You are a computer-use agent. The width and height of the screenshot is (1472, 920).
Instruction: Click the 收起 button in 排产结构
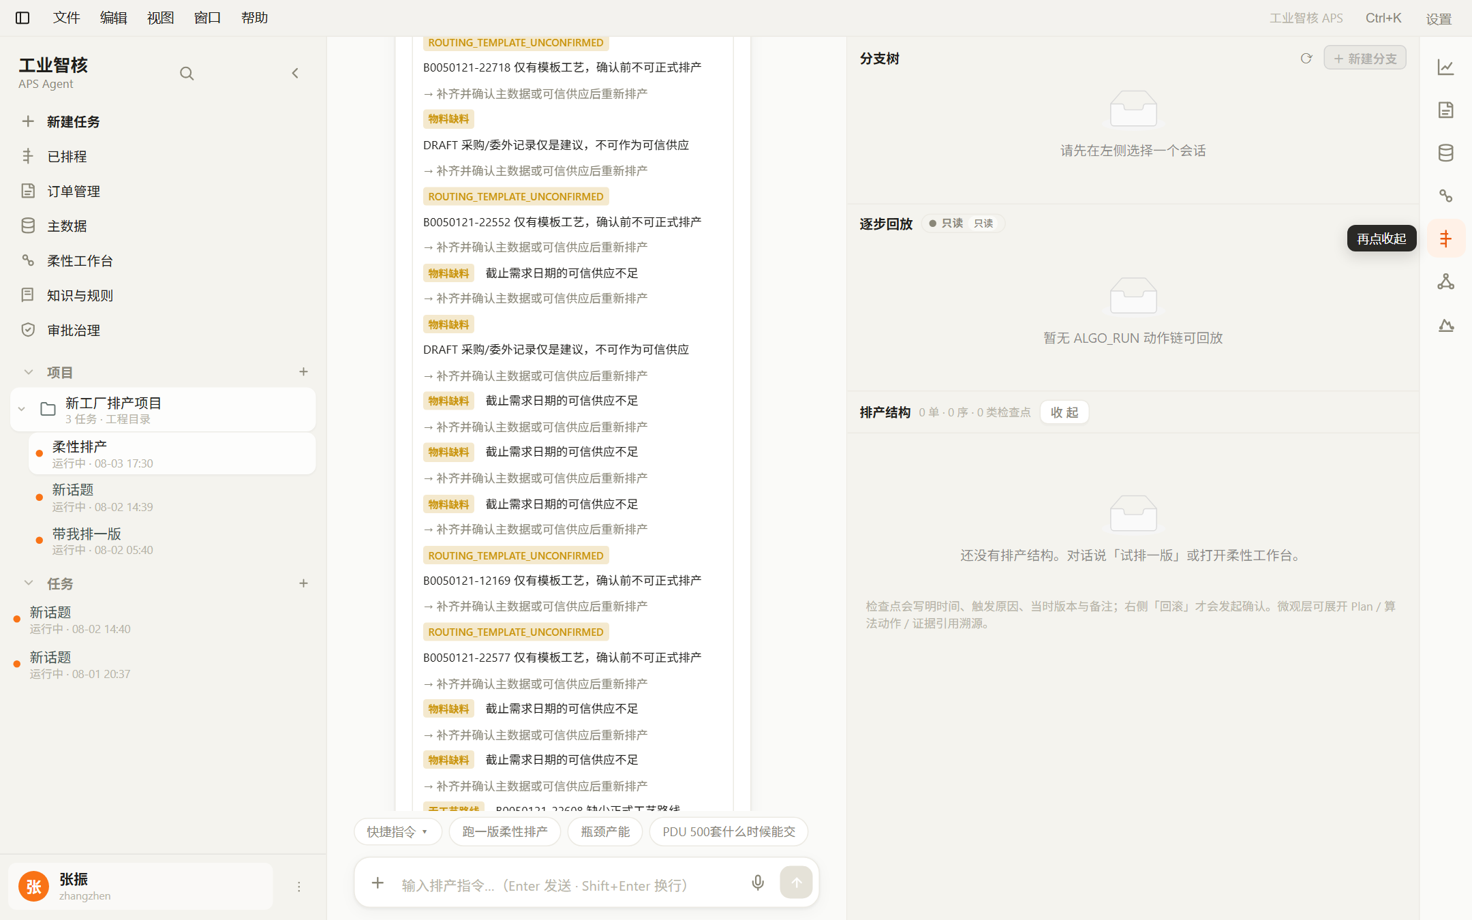tap(1064, 412)
